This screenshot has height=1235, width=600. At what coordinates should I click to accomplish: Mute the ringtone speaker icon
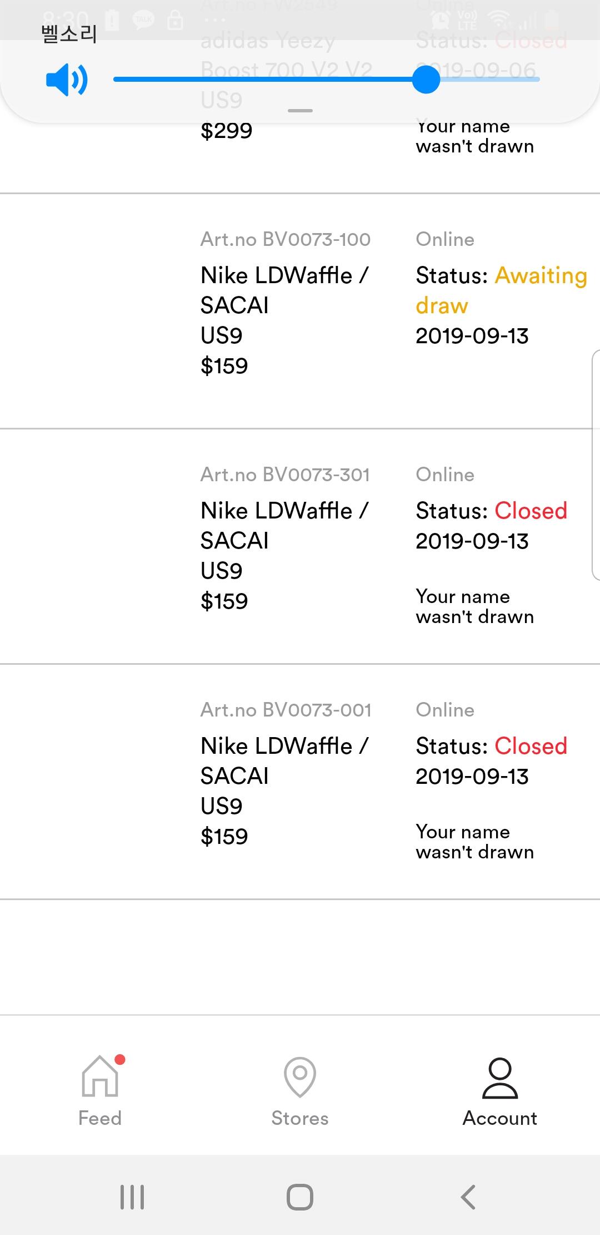(x=67, y=80)
